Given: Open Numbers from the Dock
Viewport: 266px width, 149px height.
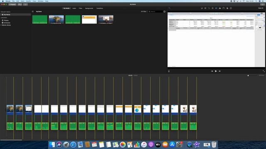Looking at the screenshot, I should [137, 144].
